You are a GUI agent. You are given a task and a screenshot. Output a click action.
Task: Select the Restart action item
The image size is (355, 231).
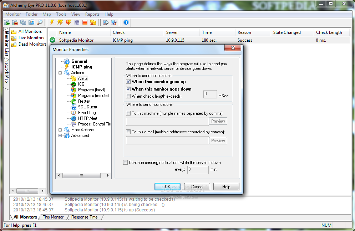[84, 101]
